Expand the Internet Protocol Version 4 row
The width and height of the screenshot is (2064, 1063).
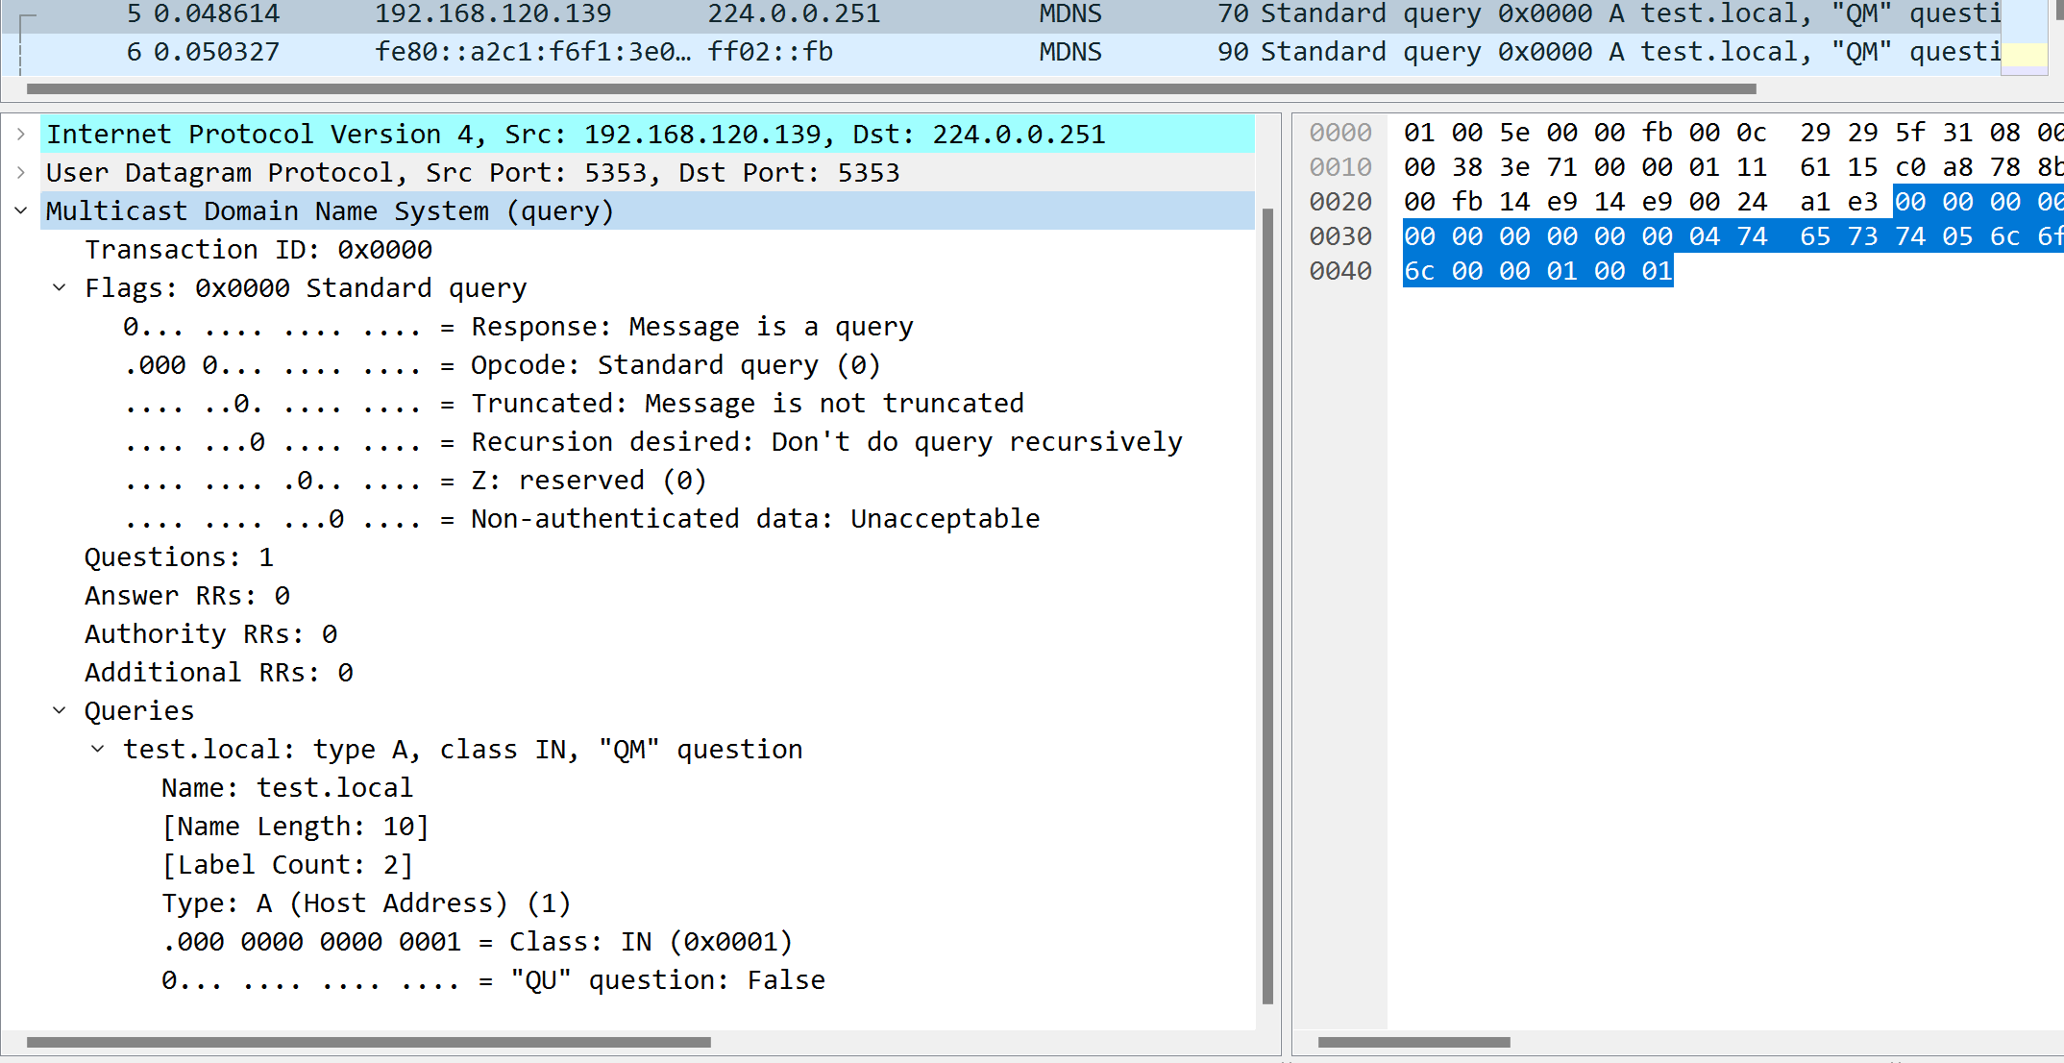[21, 135]
